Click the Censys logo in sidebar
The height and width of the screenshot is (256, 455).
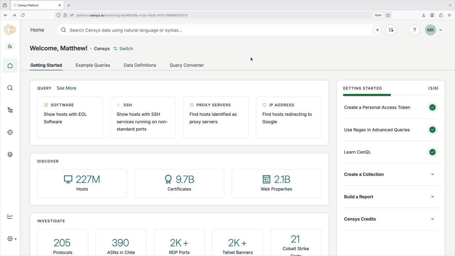[x=10, y=30]
